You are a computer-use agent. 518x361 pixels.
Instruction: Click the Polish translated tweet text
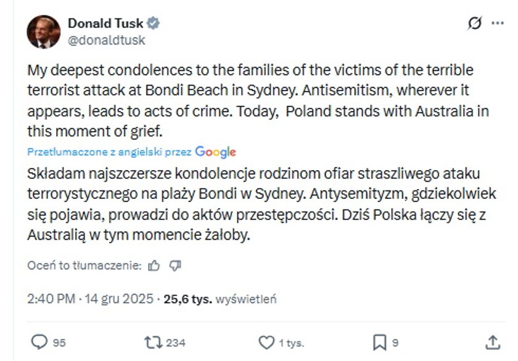pyautogui.click(x=253, y=205)
